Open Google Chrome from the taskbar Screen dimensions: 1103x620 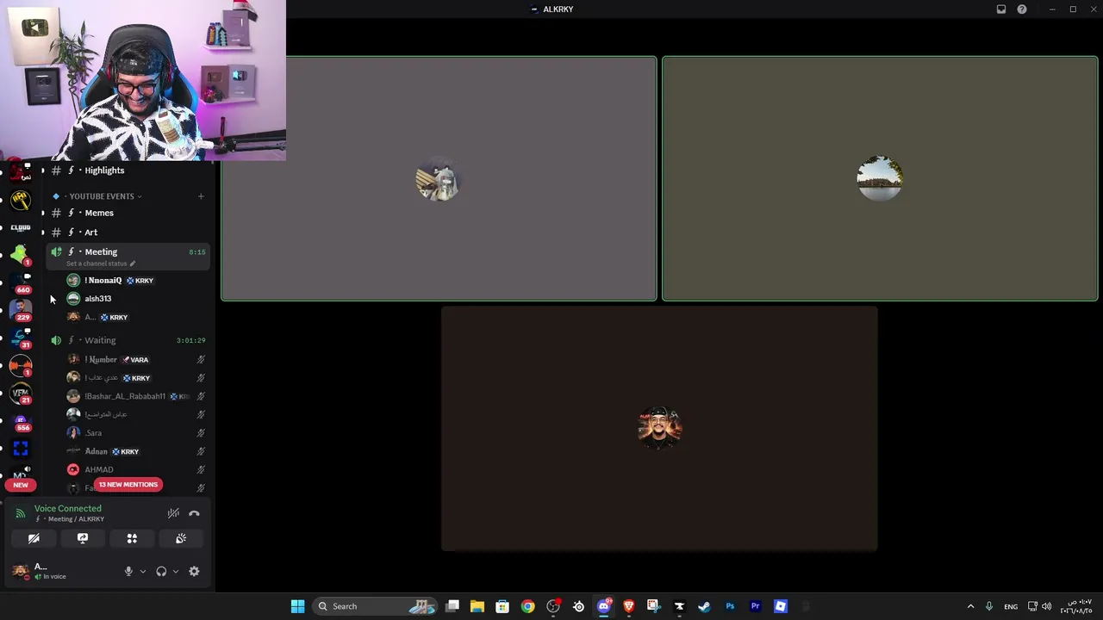pyautogui.click(x=527, y=606)
